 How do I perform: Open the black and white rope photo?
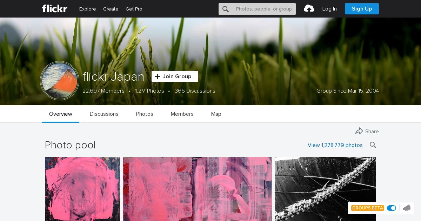(x=325, y=189)
